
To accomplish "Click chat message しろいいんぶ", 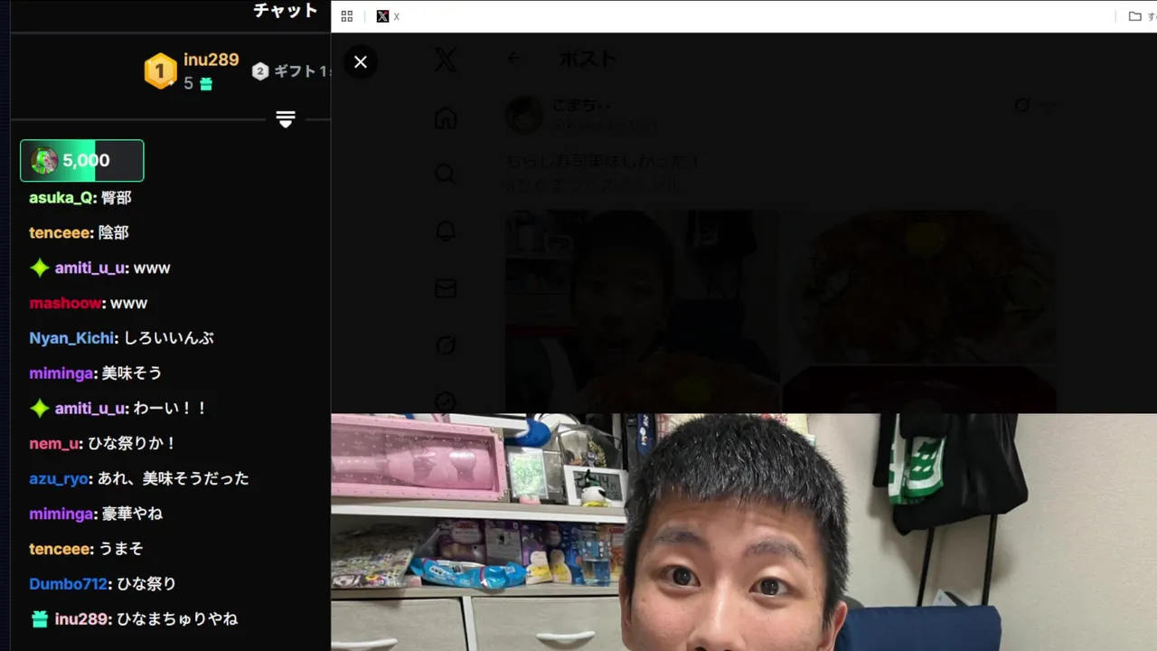I will (x=169, y=338).
